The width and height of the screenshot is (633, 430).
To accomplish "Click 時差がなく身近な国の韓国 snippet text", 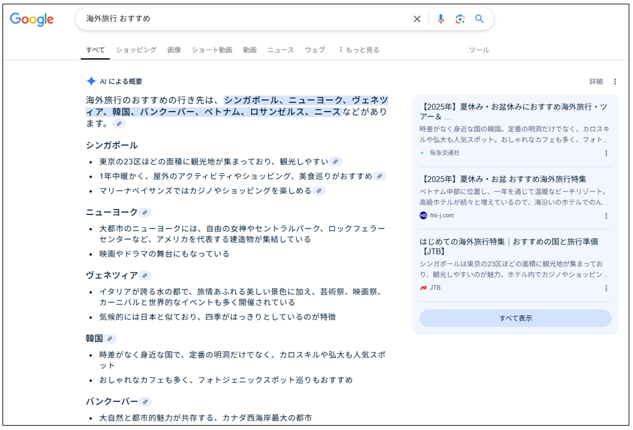I will click(x=515, y=134).
